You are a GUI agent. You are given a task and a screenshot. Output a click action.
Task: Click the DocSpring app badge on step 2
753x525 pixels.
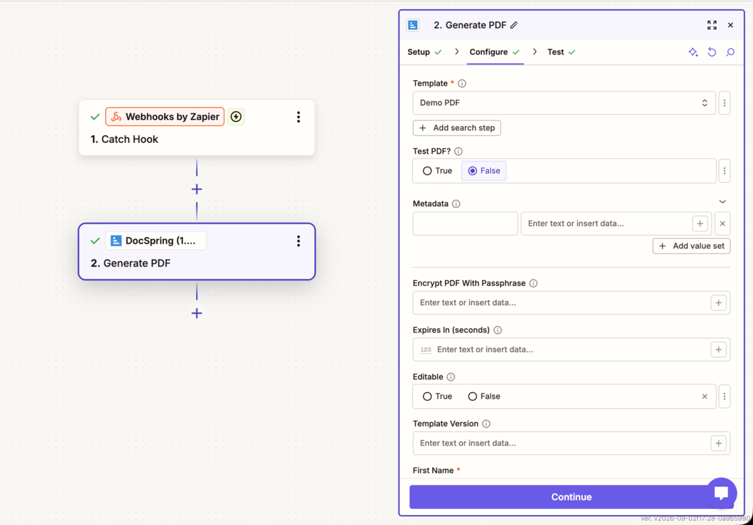pos(156,241)
